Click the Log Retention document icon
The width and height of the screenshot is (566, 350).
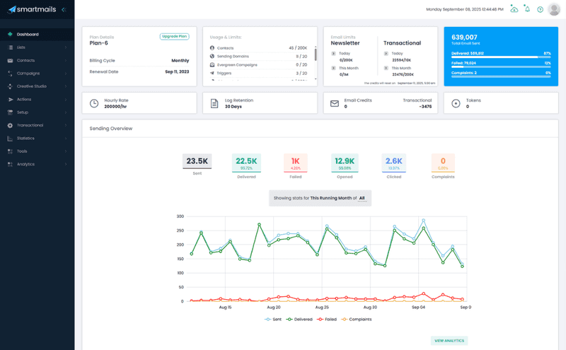[x=214, y=103]
